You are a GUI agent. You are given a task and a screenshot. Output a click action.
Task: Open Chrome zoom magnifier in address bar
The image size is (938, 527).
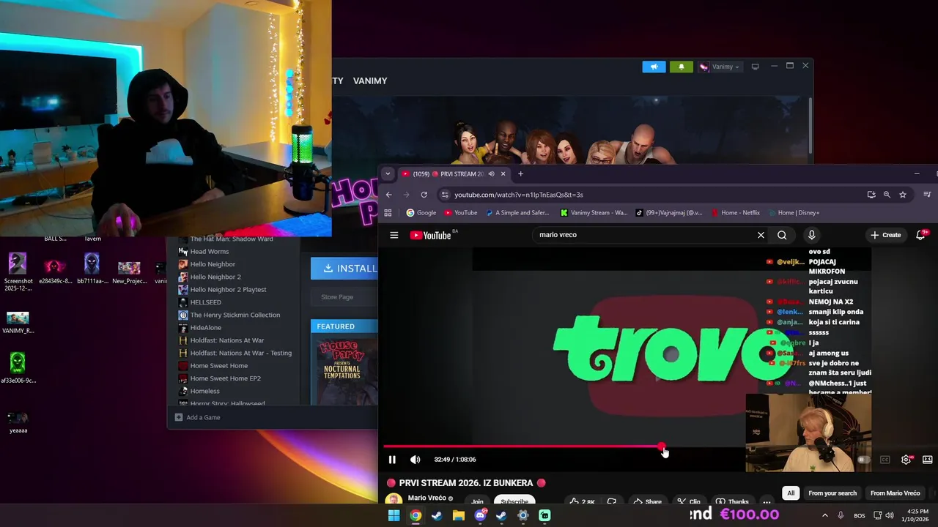887,195
